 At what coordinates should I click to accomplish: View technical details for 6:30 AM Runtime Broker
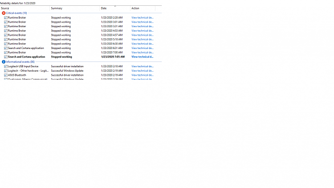tap(143, 44)
